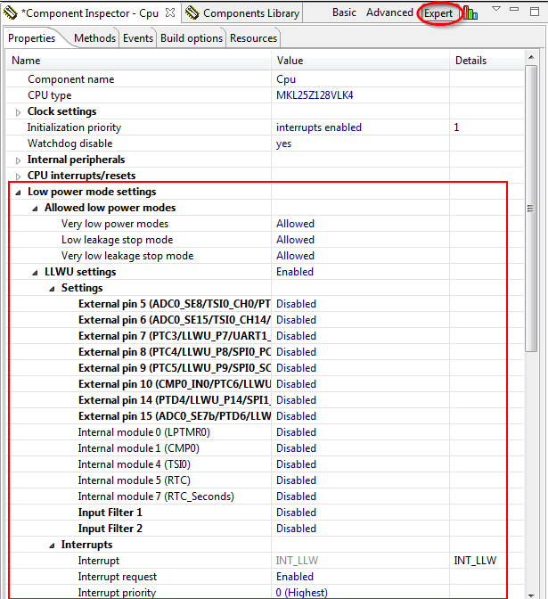
Task: Expand the CPU interrupts/resets group
Action: [18, 176]
